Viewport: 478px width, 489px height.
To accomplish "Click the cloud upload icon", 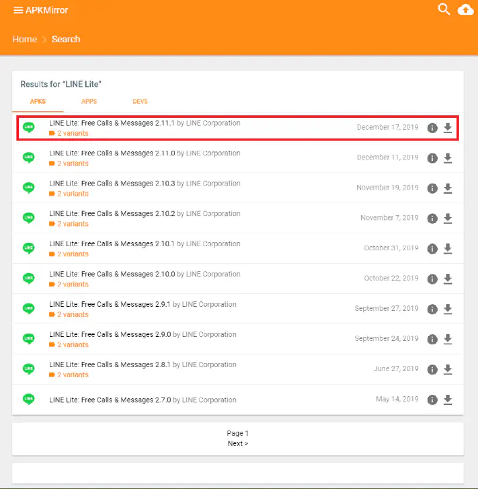I will pyautogui.click(x=466, y=10).
